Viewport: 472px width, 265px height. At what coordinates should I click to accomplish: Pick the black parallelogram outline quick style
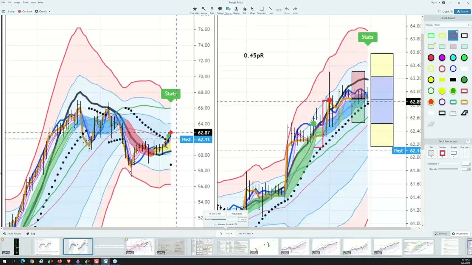(x=464, y=113)
